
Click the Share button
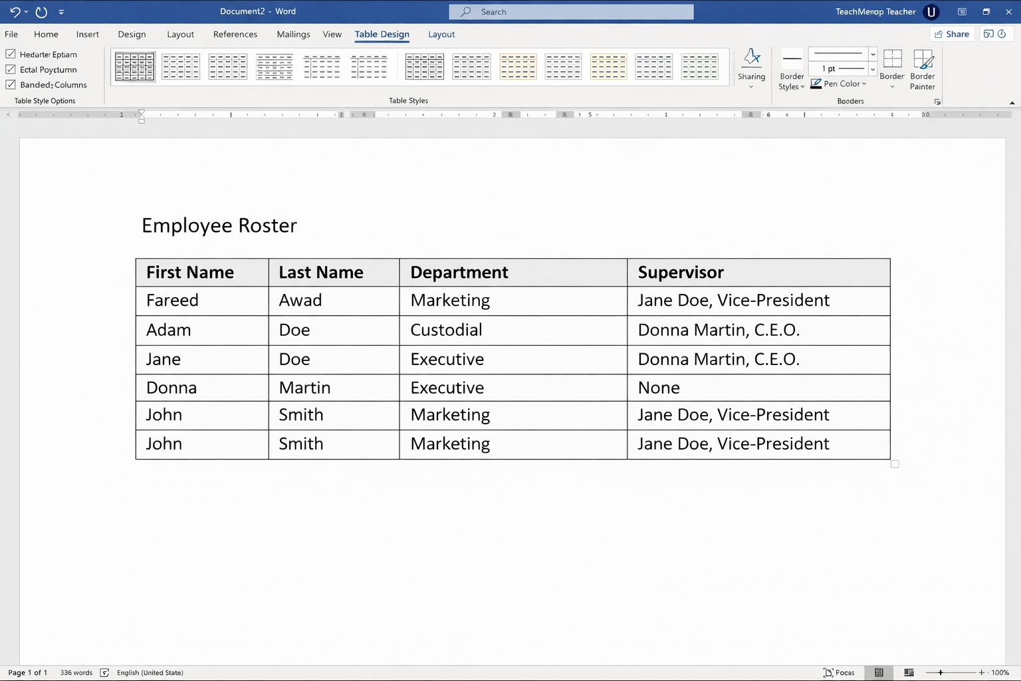tap(952, 34)
